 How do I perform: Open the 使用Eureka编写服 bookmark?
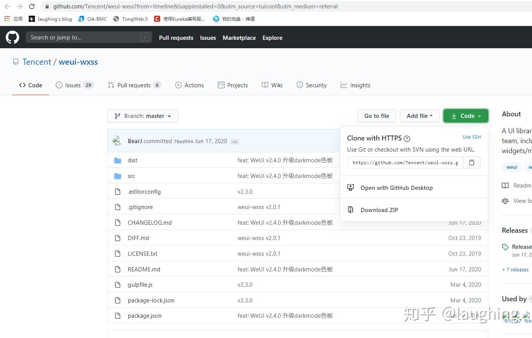click(179, 19)
